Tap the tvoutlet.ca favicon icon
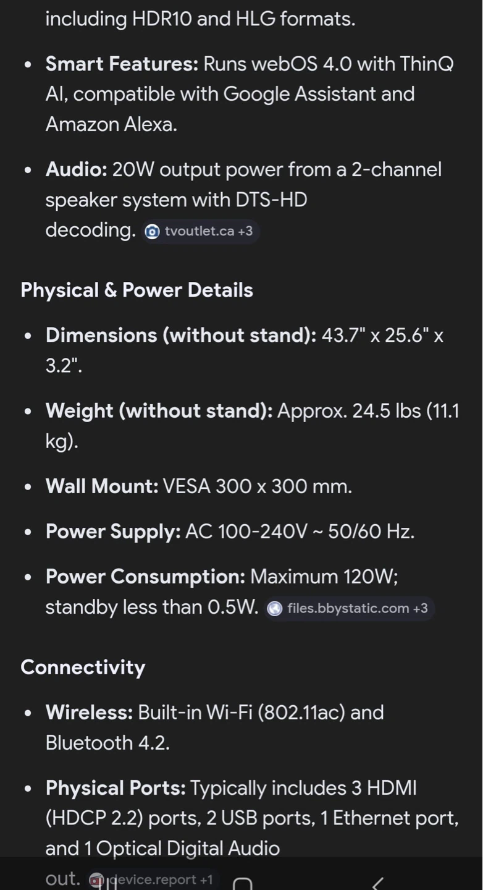483x890 pixels. pyautogui.click(x=152, y=232)
